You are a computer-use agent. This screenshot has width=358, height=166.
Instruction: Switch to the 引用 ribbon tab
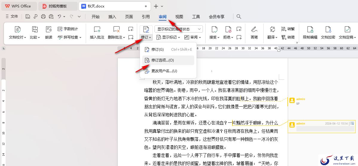pos(146,16)
